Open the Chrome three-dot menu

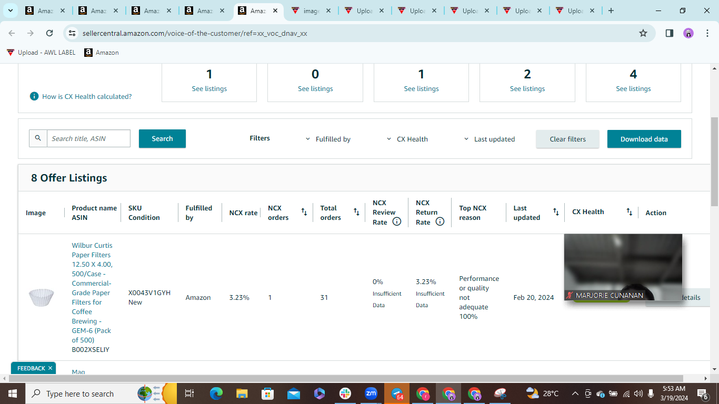[707, 33]
